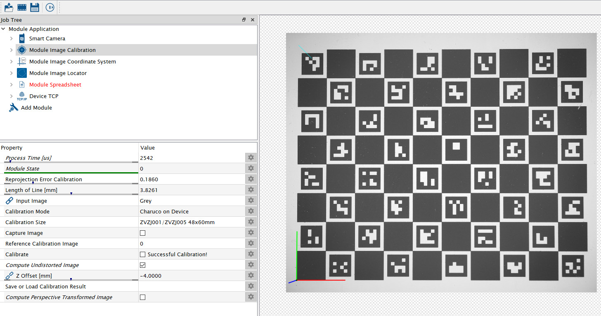Open settings gear for Capture Image row

click(x=251, y=233)
